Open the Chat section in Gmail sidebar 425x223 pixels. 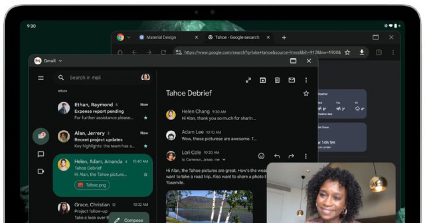[41, 154]
